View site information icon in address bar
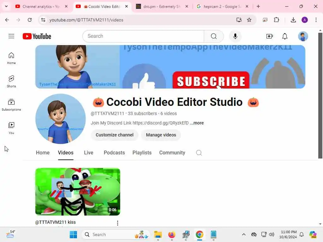Image resolution: width=323 pixels, height=242 pixels. [x=43, y=20]
